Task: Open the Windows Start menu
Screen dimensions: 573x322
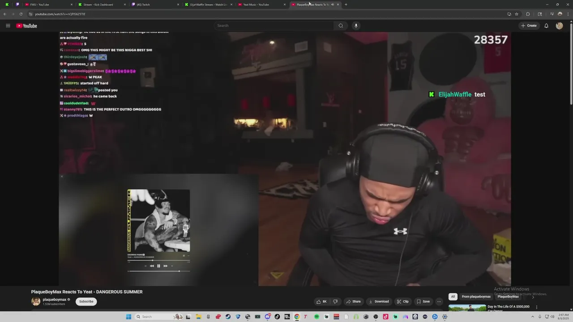Action: click(128, 317)
